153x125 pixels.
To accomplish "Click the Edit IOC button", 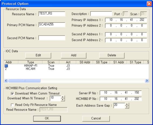I will tap(38, 55).
